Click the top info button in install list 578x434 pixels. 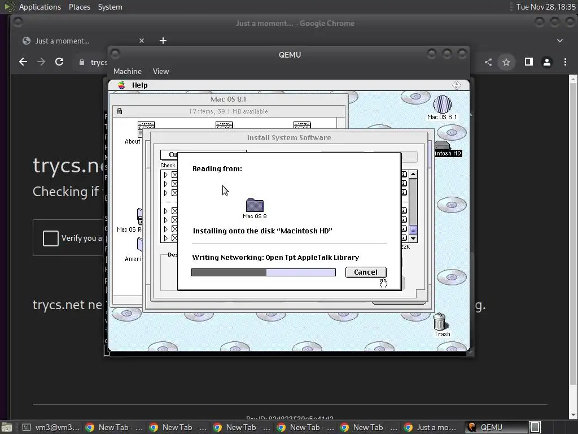pyautogui.click(x=404, y=174)
